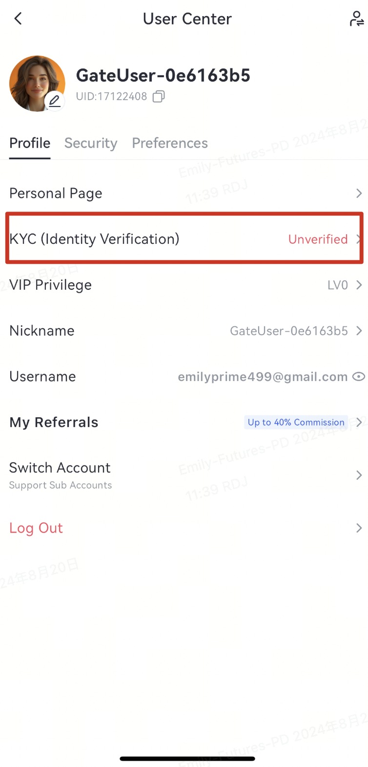Toggle username visibility eye icon
The image size is (368, 767).
pos(359,377)
